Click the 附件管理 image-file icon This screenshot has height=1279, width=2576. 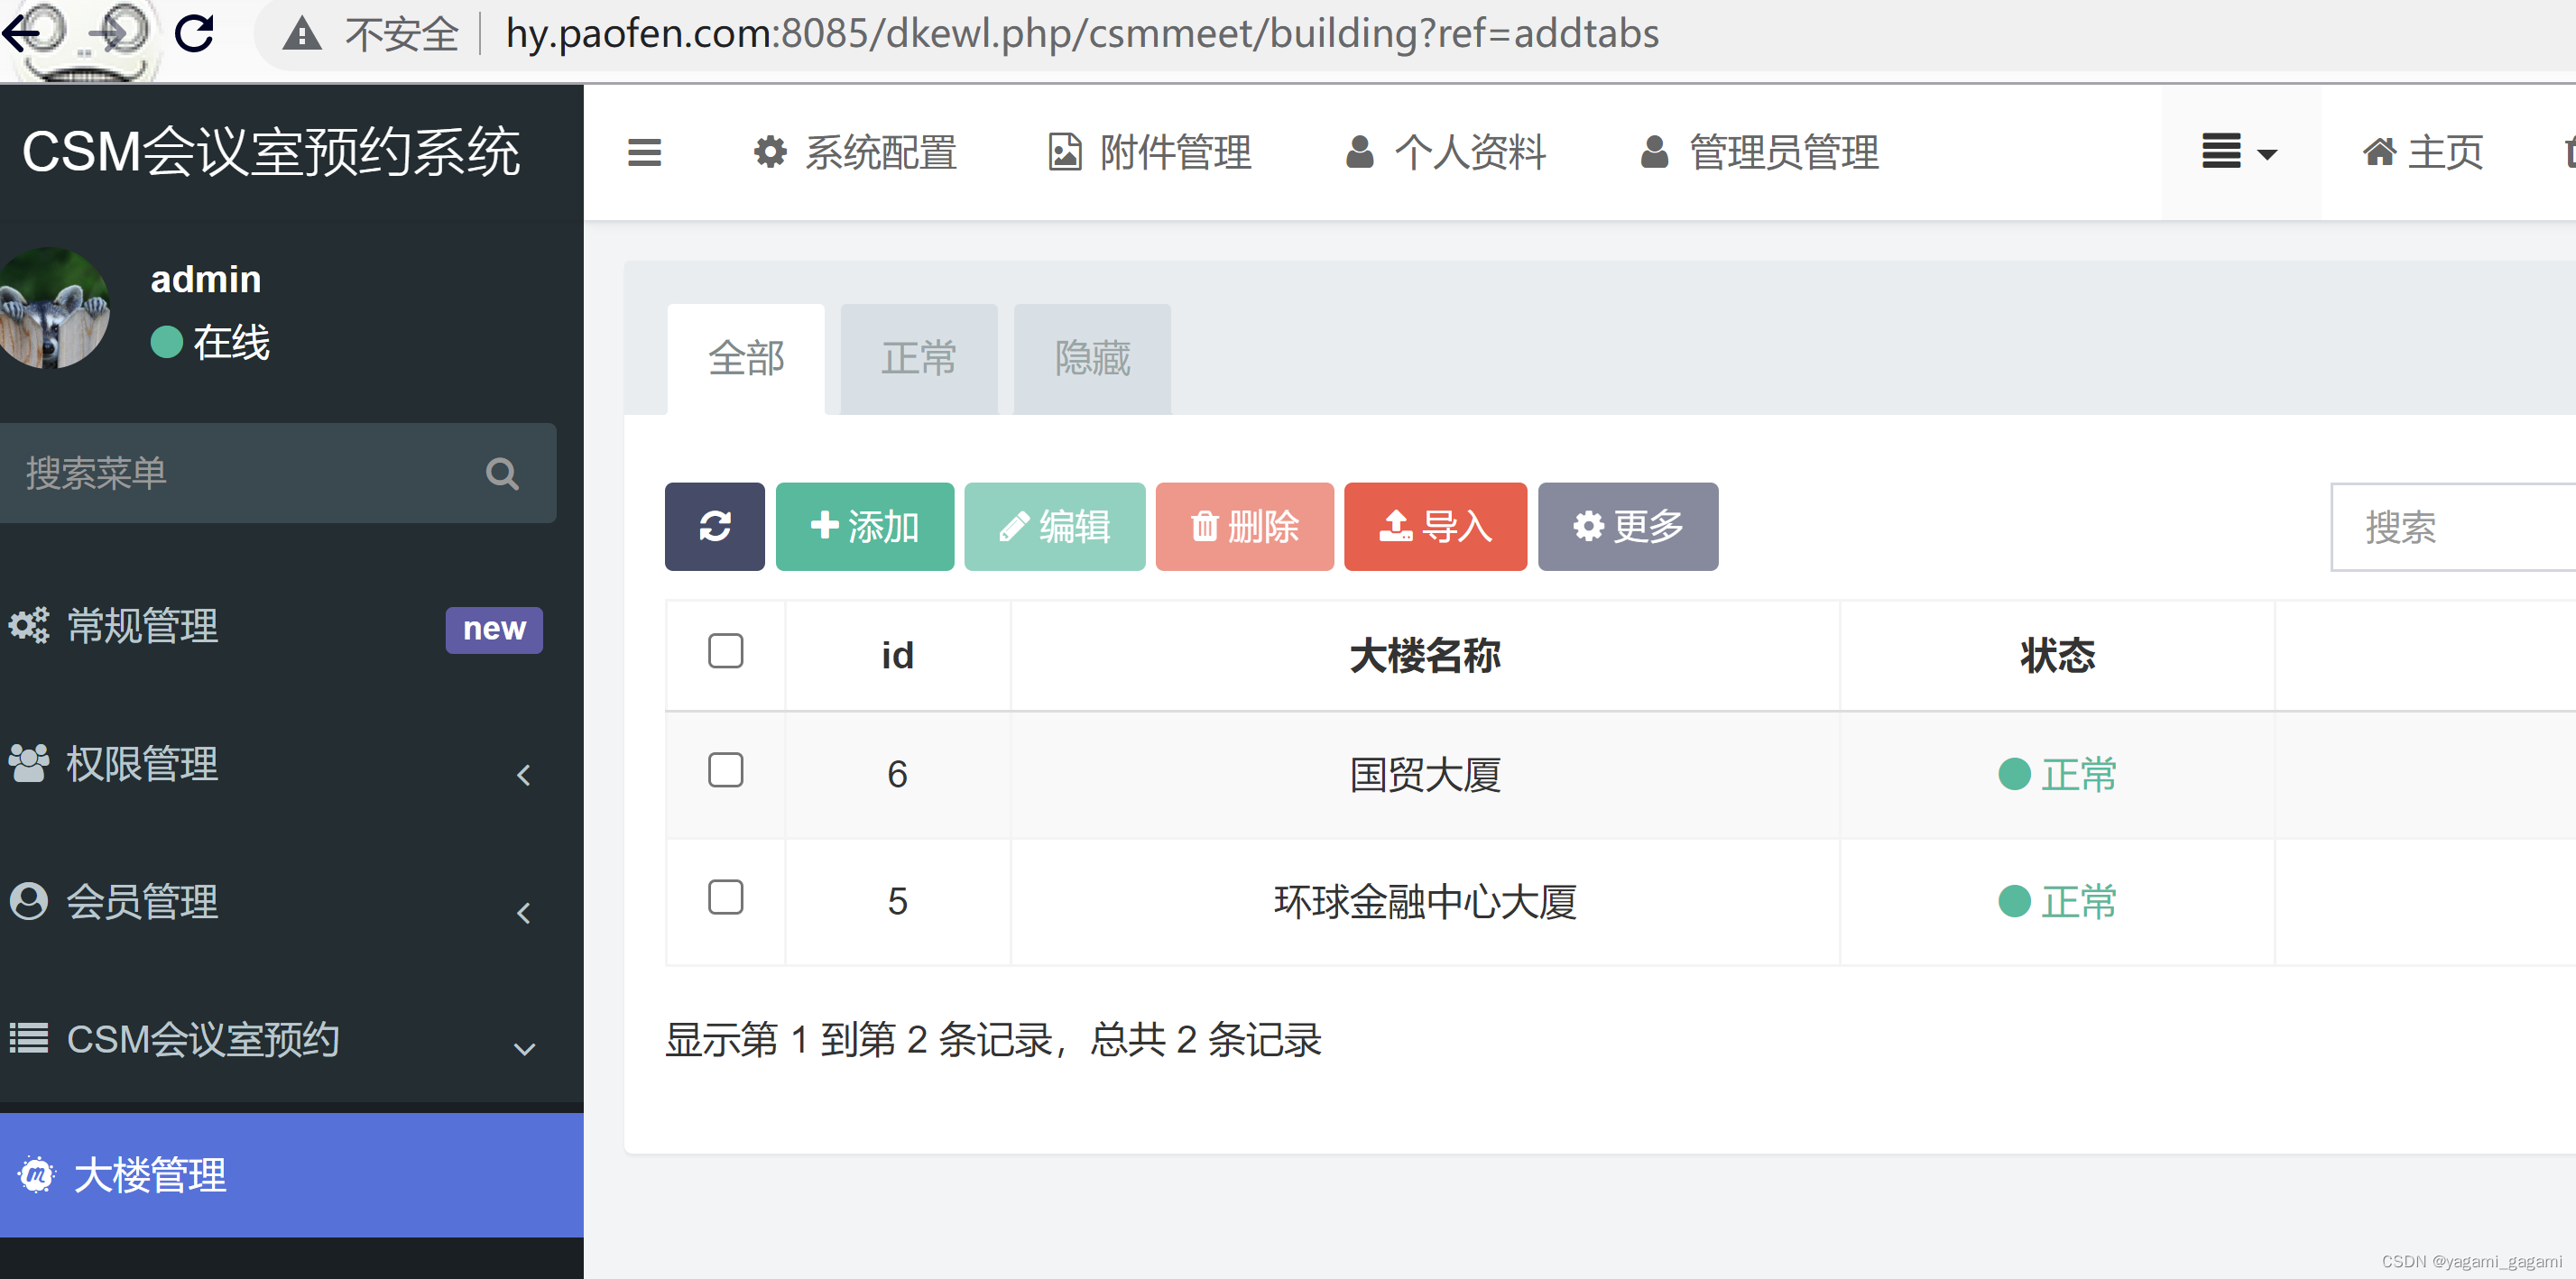pos(1065,152)
